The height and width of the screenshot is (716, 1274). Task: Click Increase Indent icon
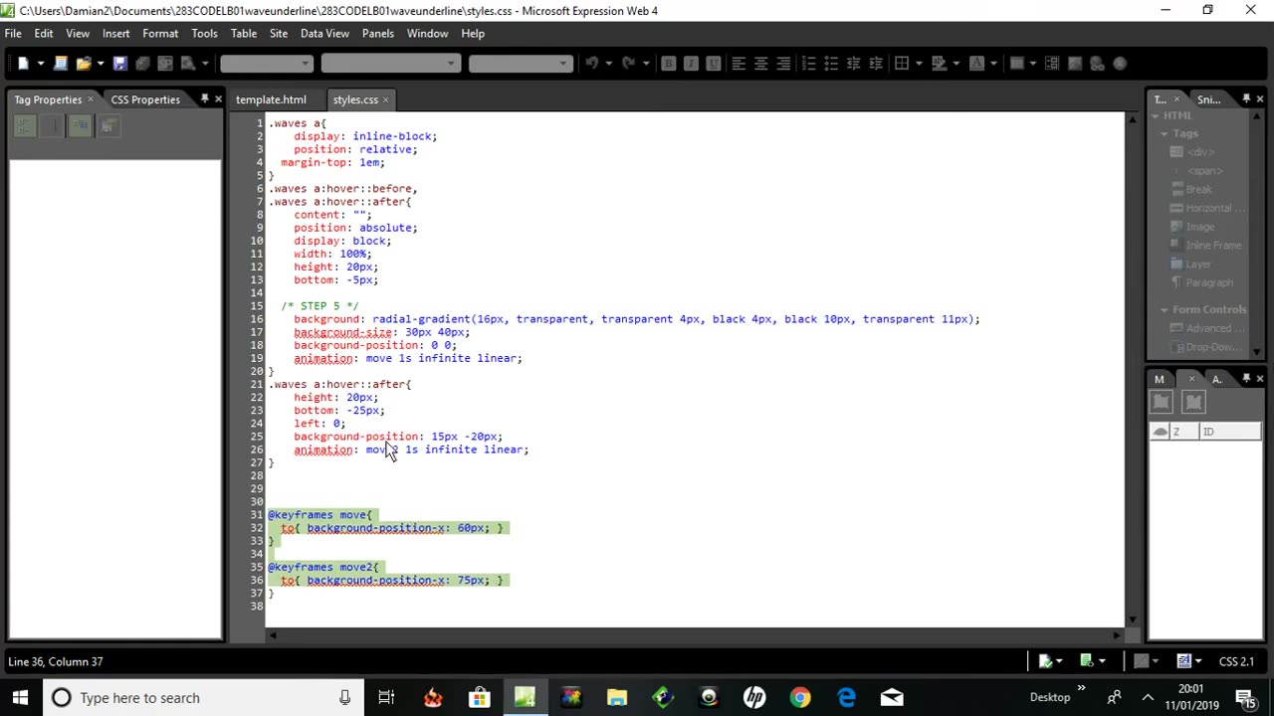[x=876, y=64]
